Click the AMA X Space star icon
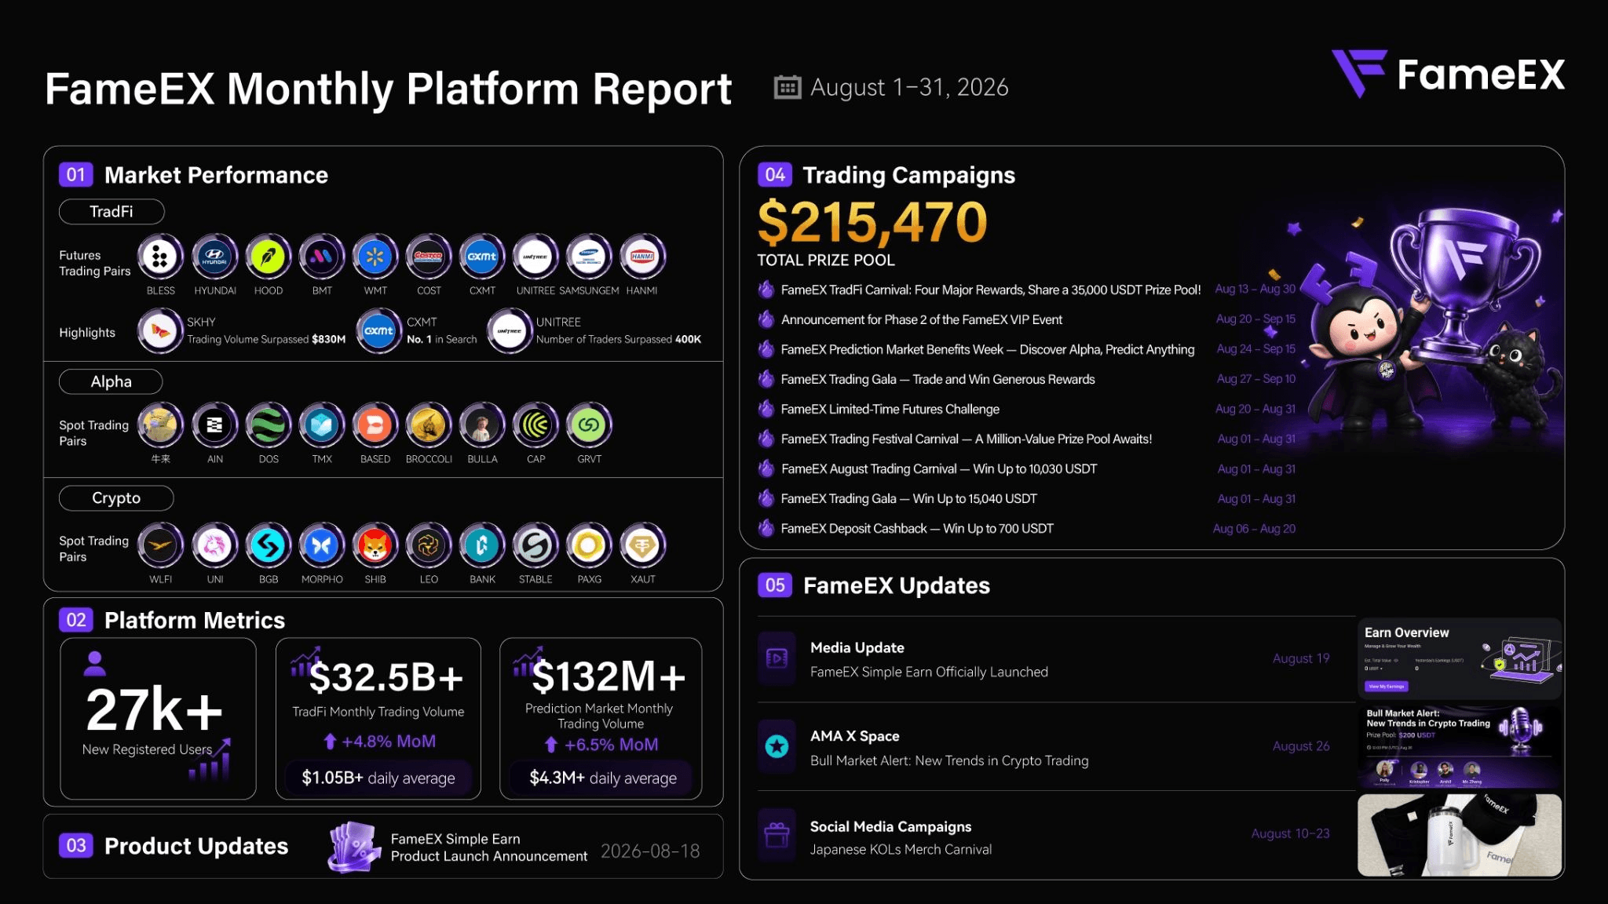 point(777,746)
